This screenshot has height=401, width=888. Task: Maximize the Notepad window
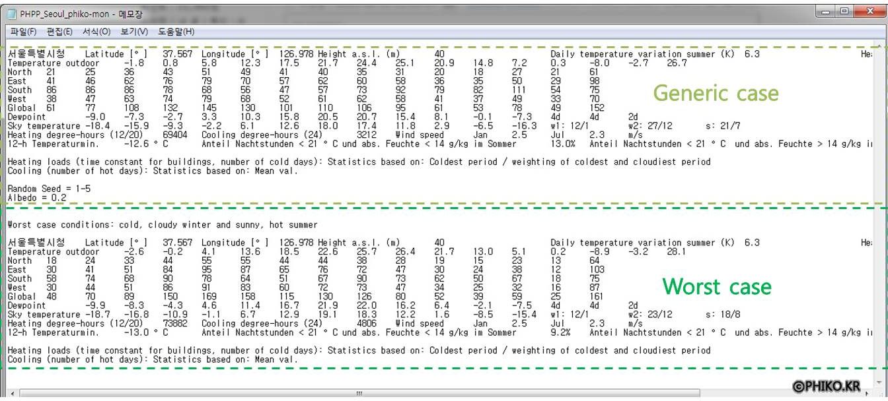[844, 12]
